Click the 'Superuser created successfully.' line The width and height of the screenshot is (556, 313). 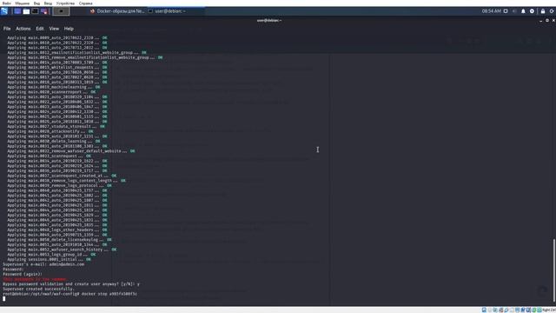[38, 289]
